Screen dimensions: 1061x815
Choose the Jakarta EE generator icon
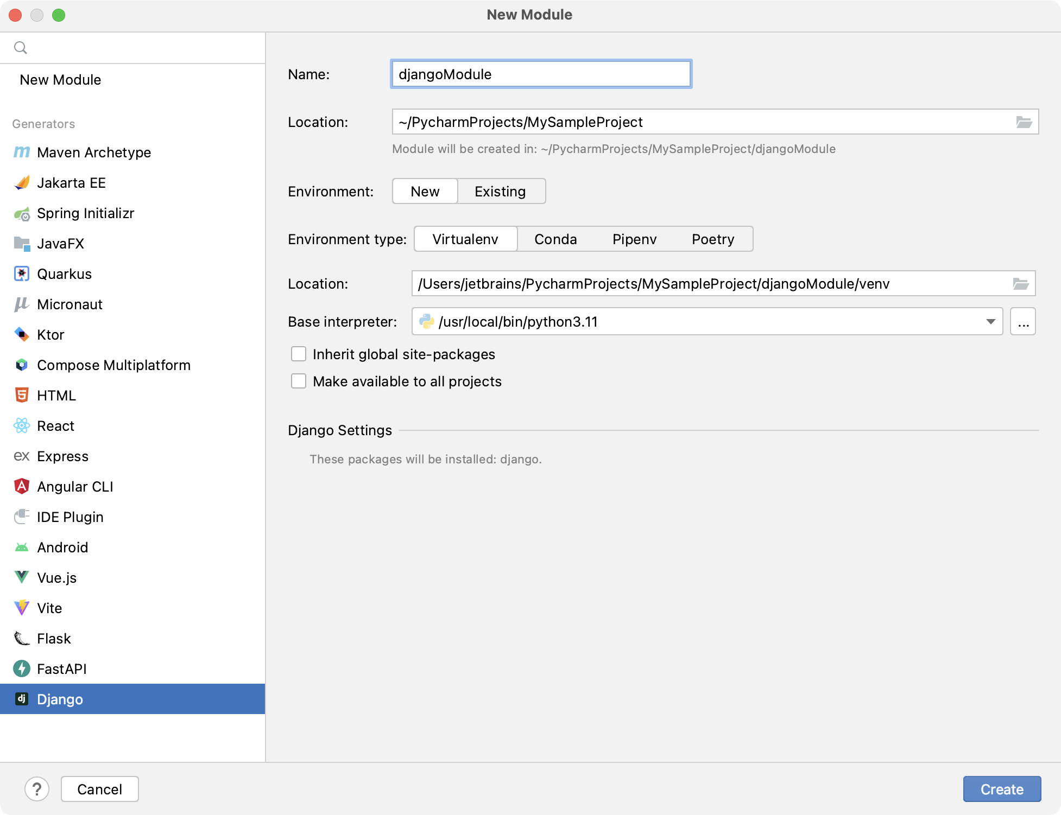(x=22, y=183)
